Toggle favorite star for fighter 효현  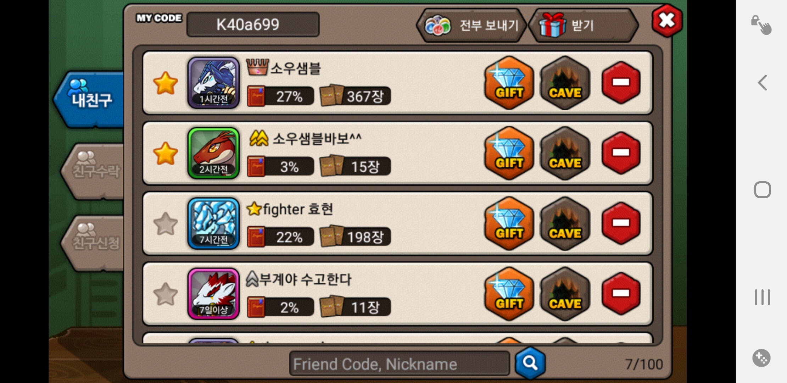[x=165, y=224]
